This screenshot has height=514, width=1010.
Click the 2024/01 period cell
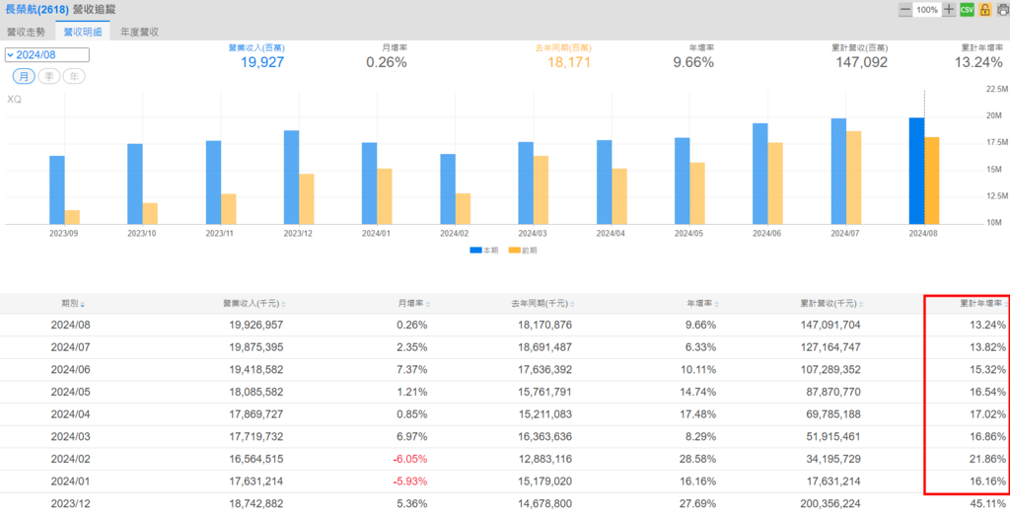pyautogui.click(x=70, y=481)
